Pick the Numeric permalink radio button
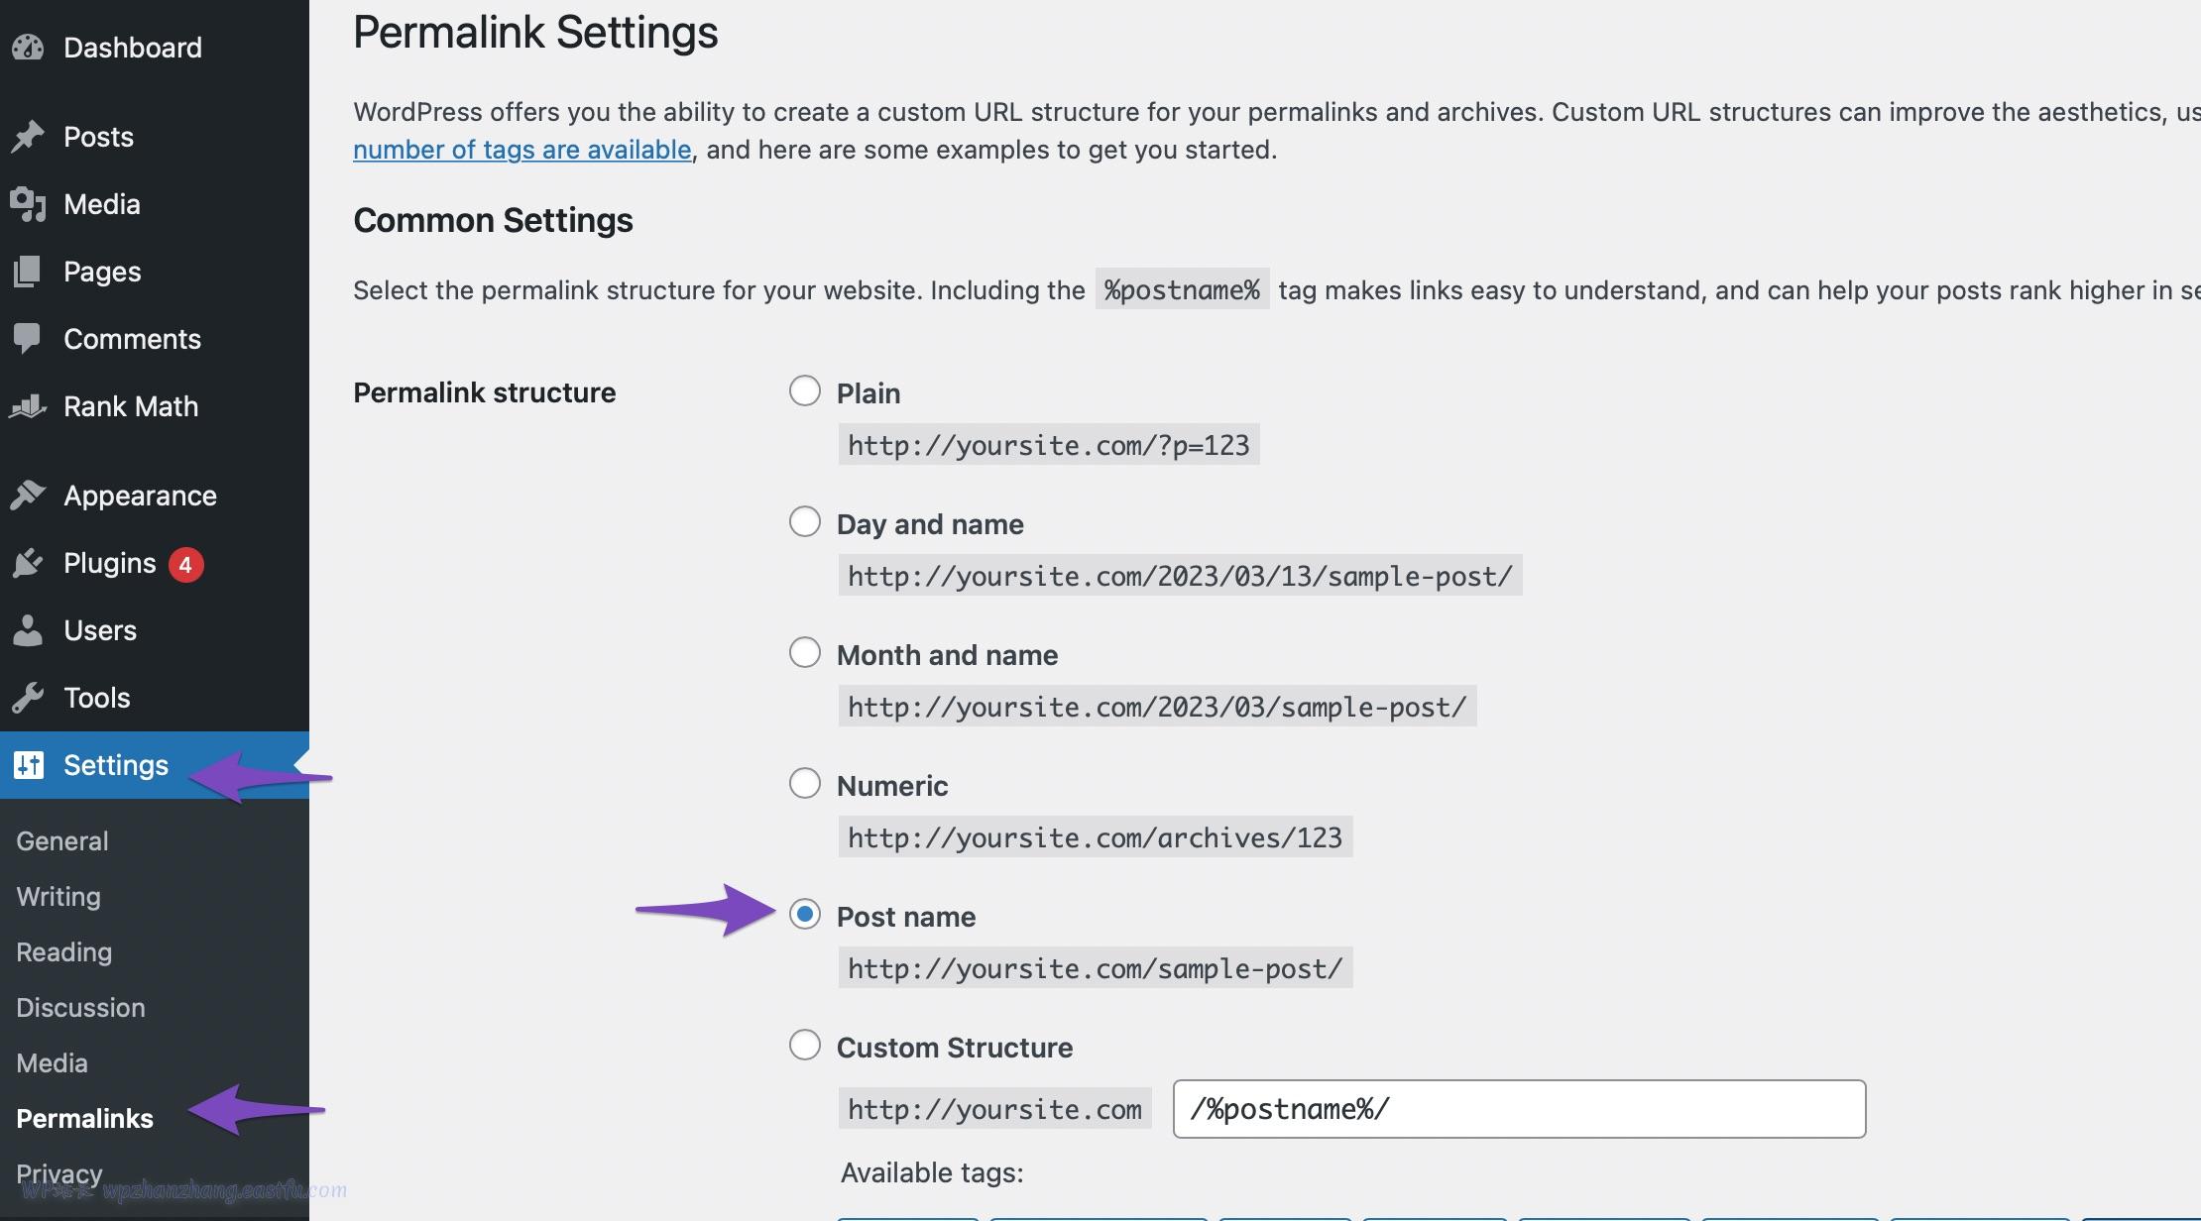Viewport: 2201px width, 1221px height. click(x=805, y=784)
